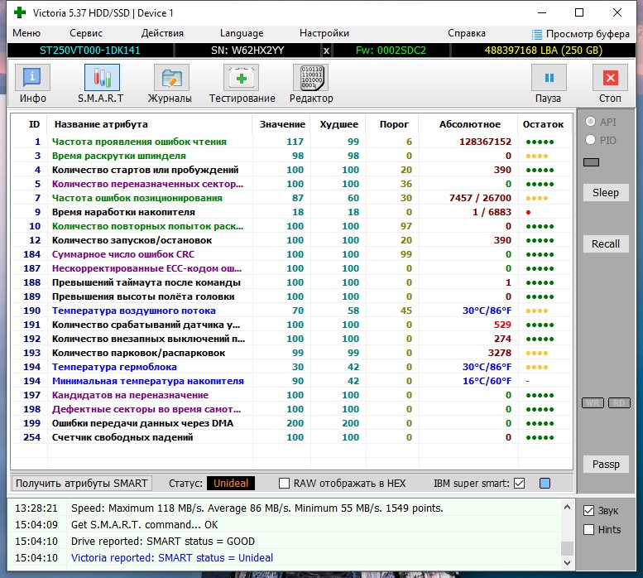Select the PIO radio button
The image size is (643, 578).
[590, 140]
